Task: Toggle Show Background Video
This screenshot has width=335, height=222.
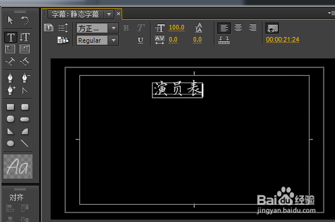Action: click(x=272, y=28)
